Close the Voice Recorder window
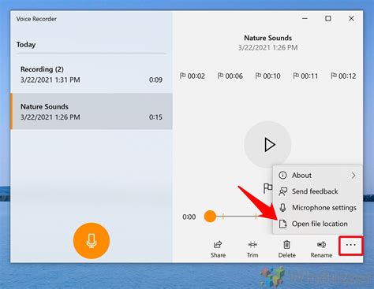 click(x=351, y=19)
